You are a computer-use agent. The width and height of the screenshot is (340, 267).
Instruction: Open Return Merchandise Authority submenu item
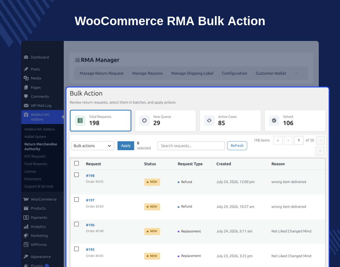coord(41,147)
